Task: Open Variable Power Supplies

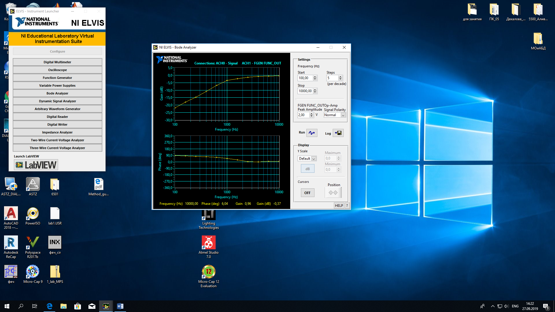Action: pos(58,86)
